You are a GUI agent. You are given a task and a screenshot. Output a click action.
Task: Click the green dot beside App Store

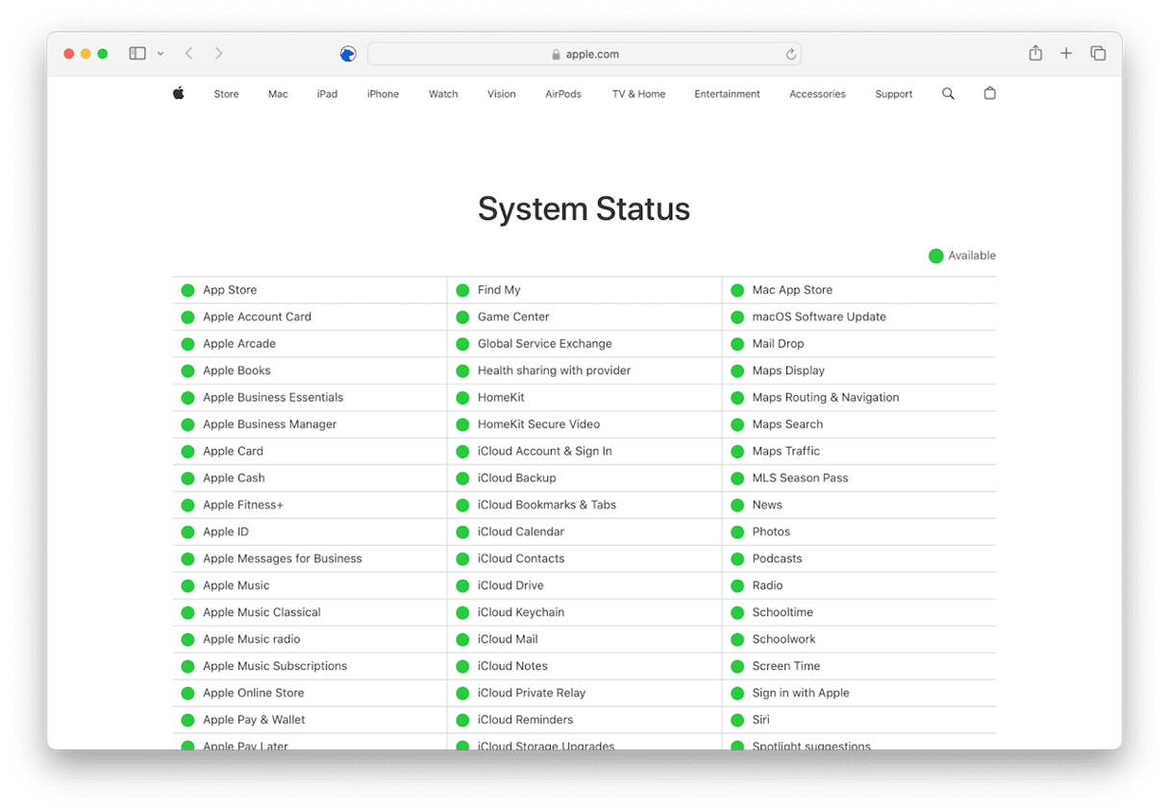click(x=187, y=290)
